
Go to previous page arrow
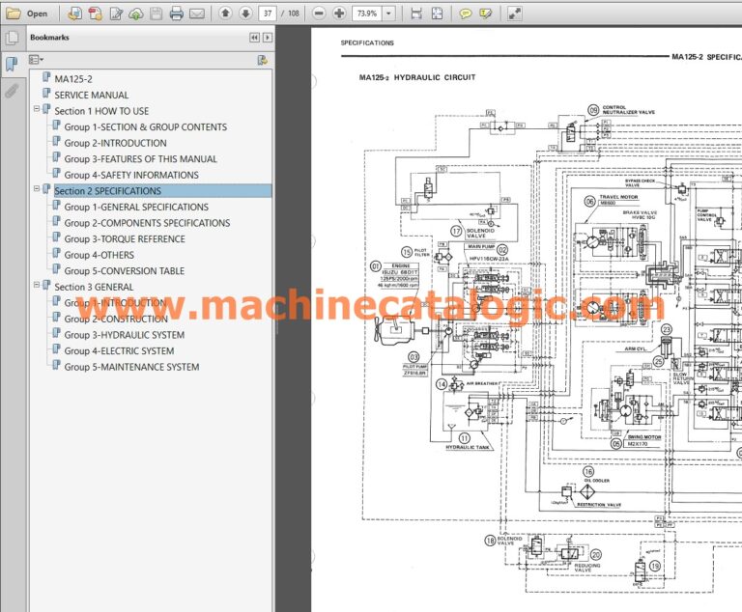[226, 14]
